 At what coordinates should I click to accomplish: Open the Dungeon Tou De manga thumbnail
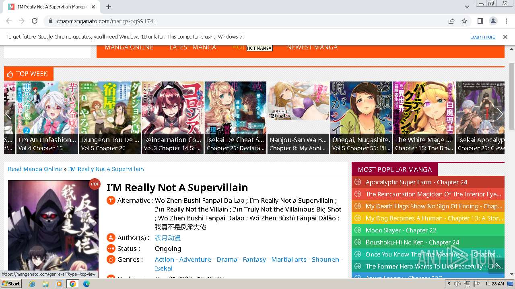click(x=110, y=117)
